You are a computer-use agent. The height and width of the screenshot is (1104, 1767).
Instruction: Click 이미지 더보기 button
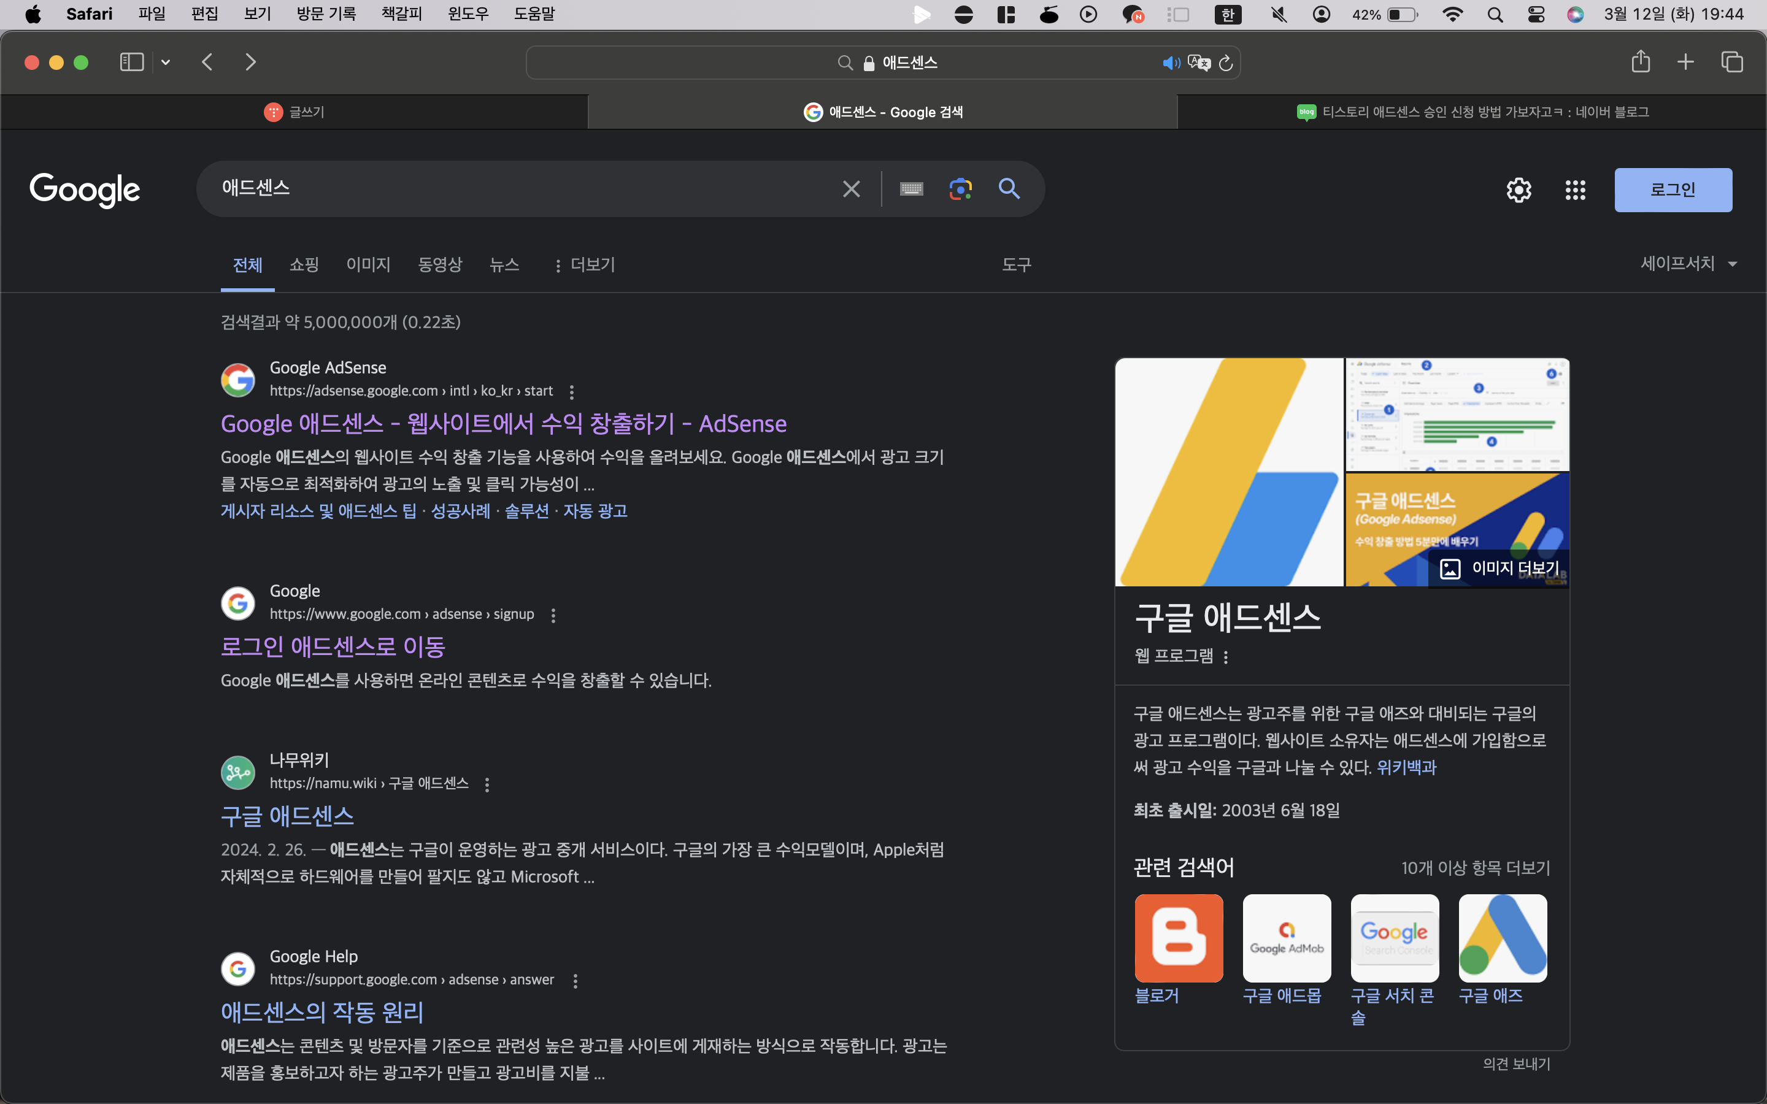[1499, 568]
